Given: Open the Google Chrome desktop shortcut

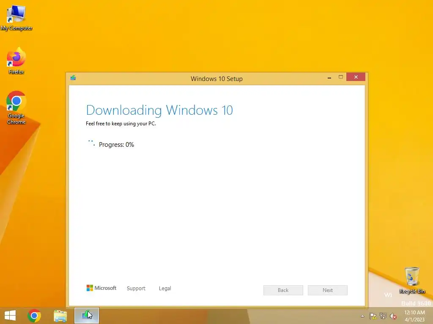Looking at the screenshot, I should (x=16, y=108).
